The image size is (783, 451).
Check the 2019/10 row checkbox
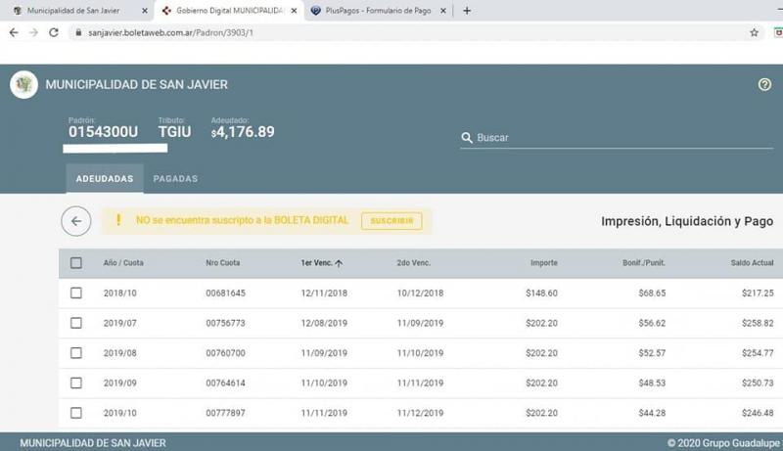point(76,413)
